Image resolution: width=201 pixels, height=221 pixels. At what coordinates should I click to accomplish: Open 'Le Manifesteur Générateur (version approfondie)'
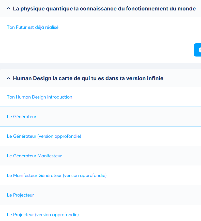click(x=57, y=175)
